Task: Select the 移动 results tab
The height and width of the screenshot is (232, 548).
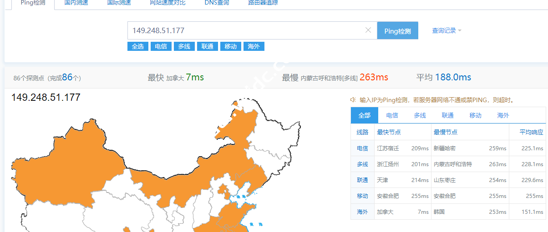Action: 476,115
